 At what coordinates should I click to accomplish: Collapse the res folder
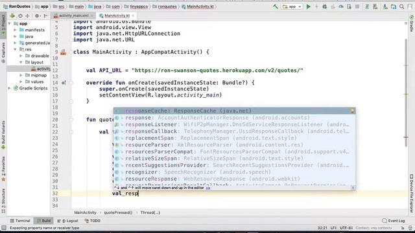(x=15, y=49)
